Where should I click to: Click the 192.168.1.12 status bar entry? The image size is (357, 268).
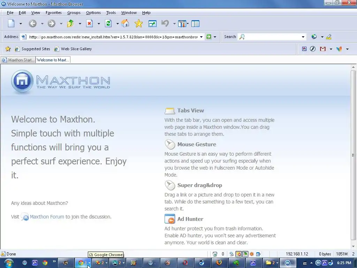(297, 254)
